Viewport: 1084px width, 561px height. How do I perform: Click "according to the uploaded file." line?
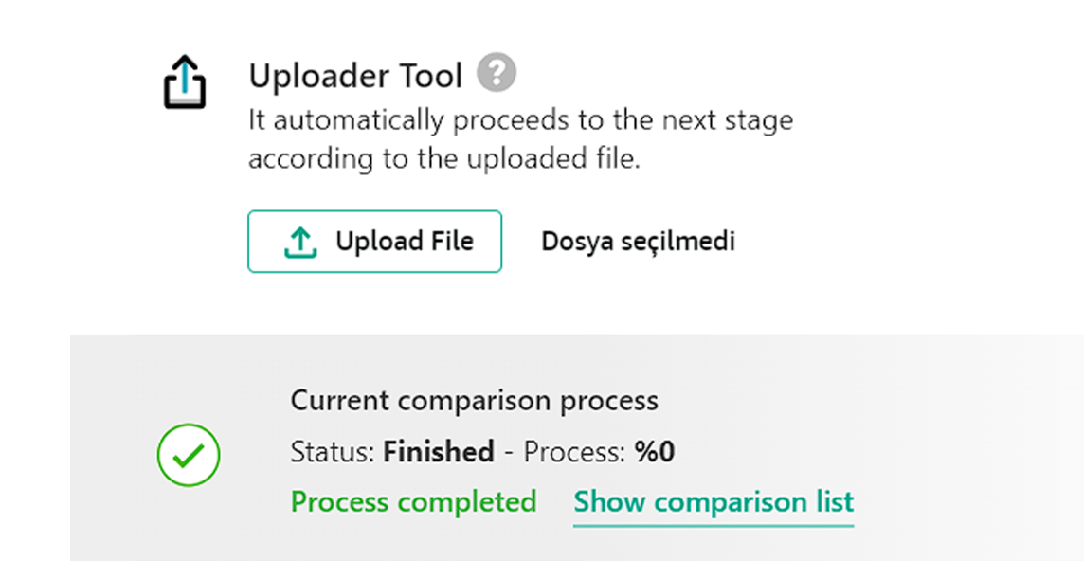444,159
